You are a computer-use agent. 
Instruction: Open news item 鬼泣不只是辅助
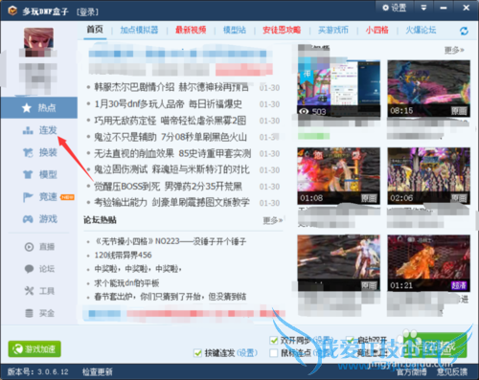click(171, 137)
